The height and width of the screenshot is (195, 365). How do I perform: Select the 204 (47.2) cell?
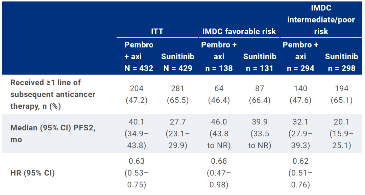[137, 94]
